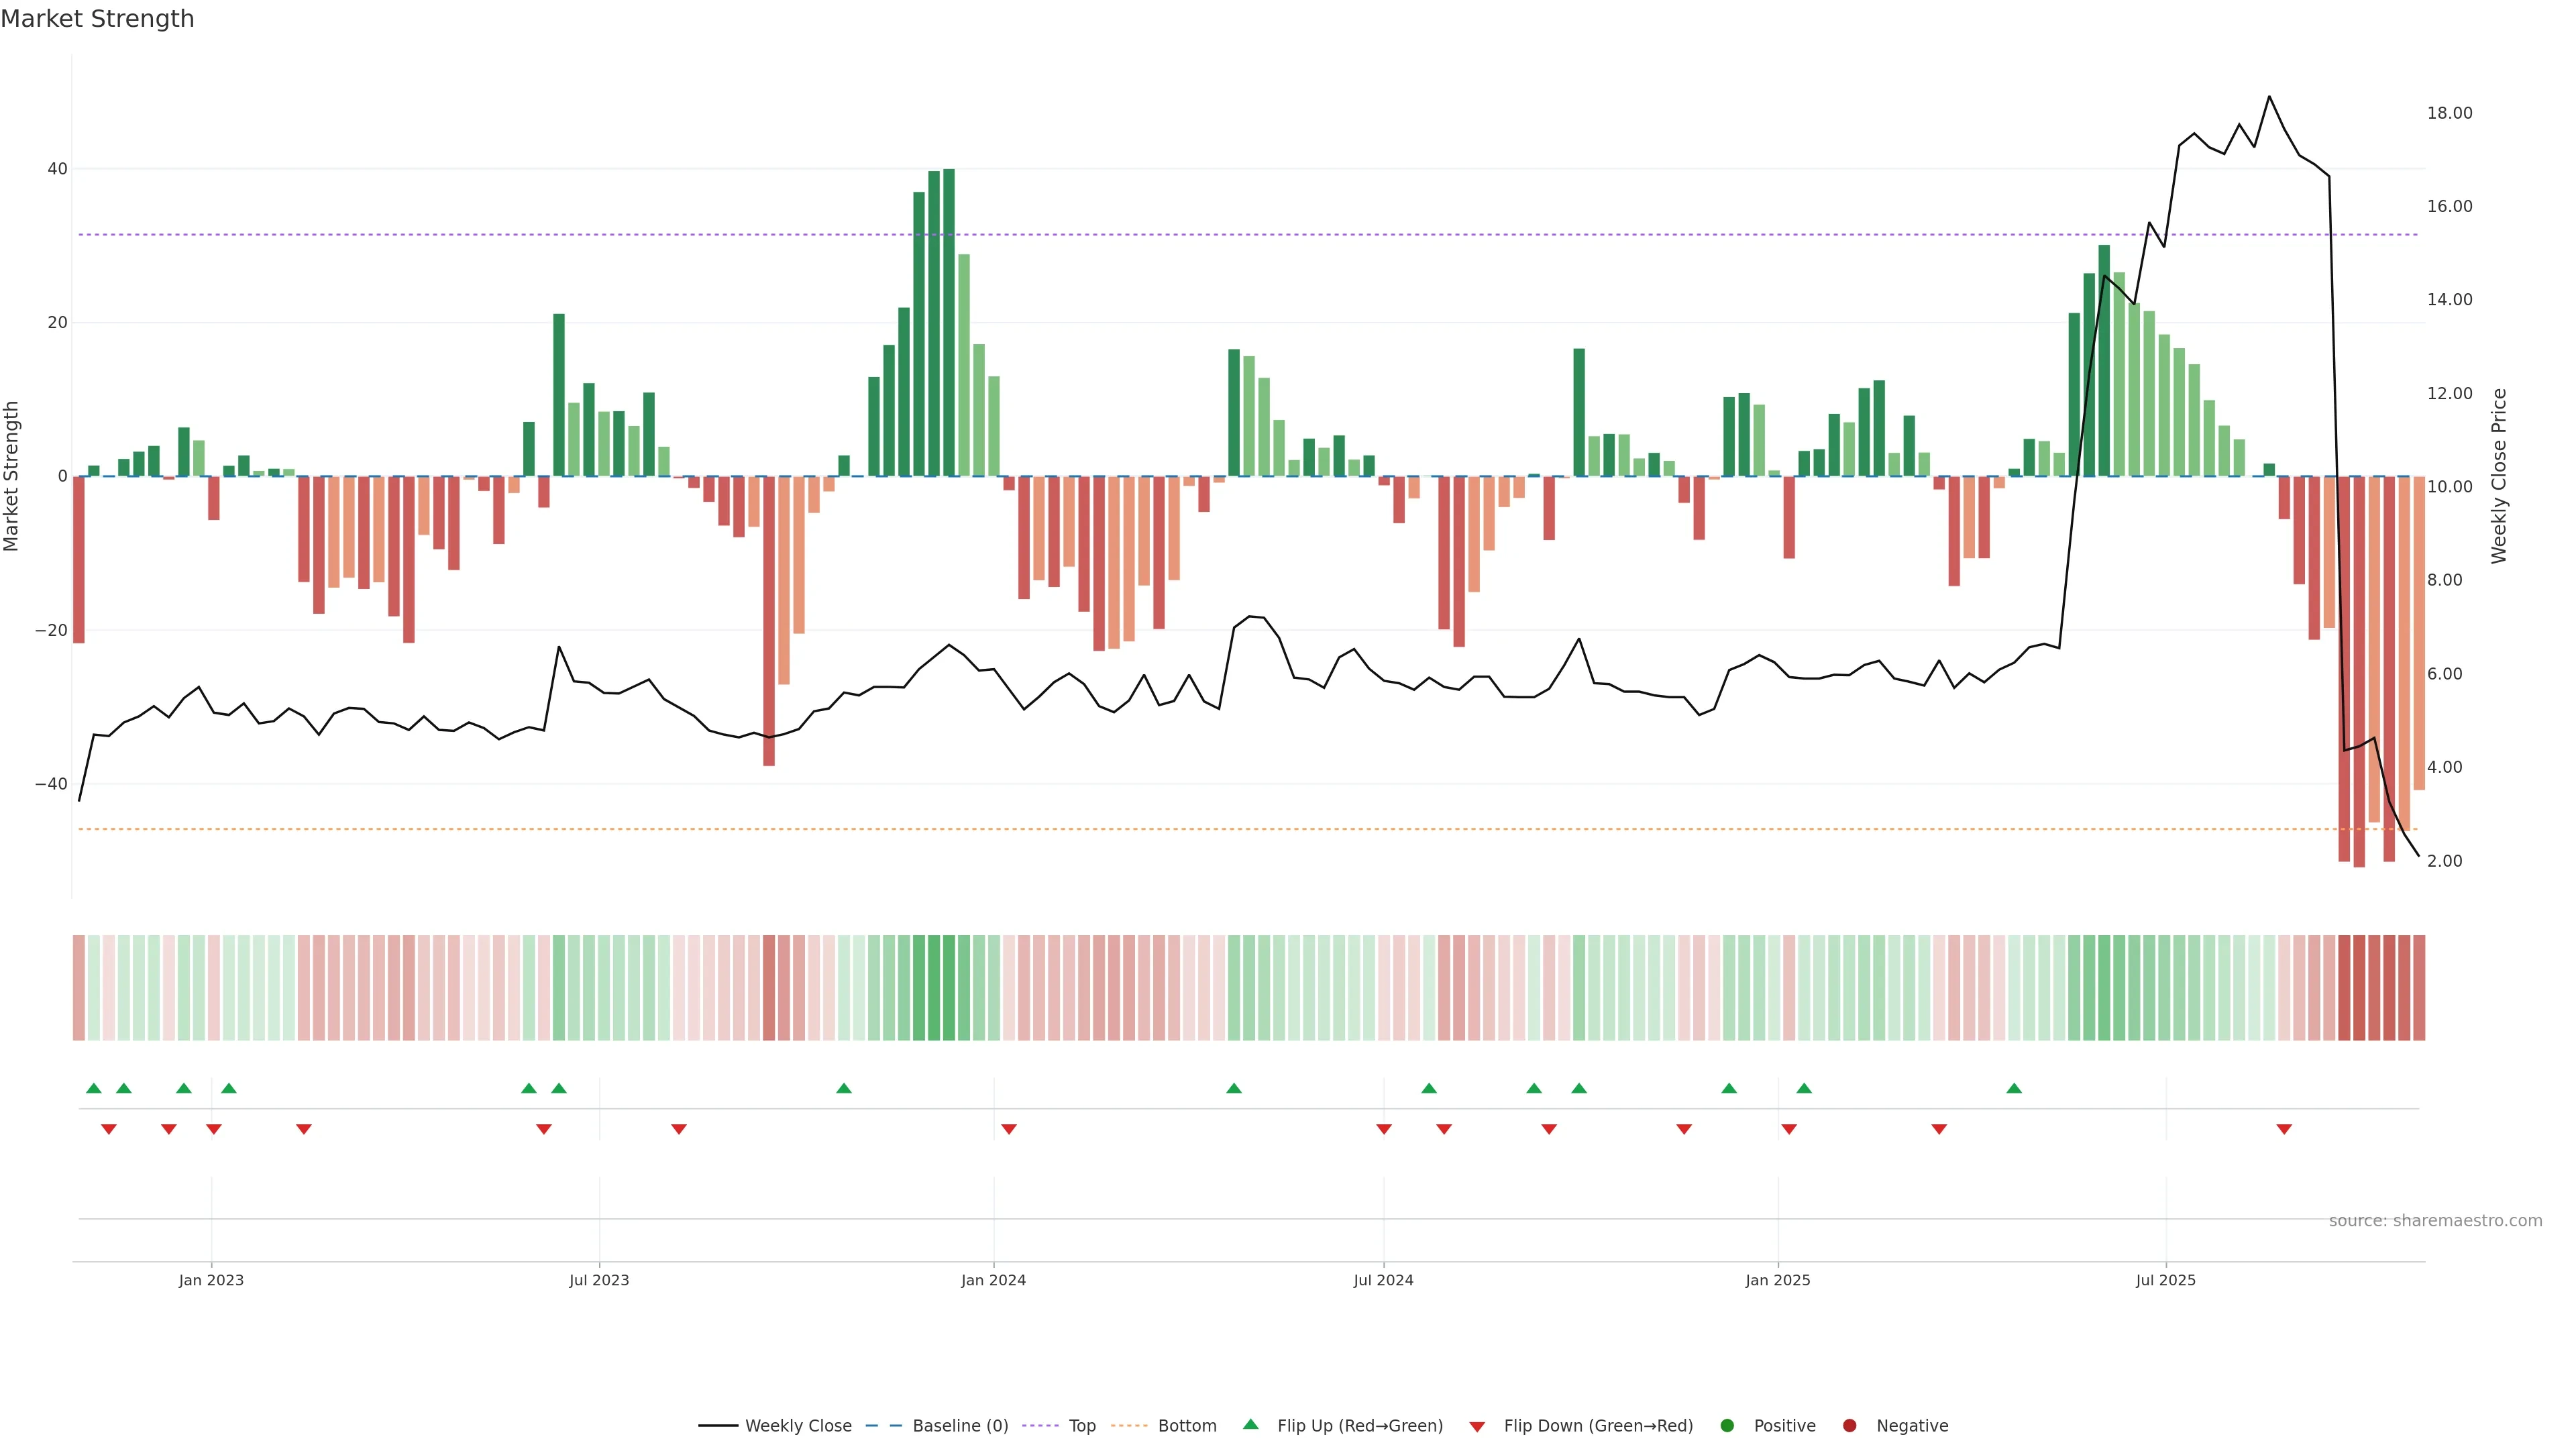Click the source: sharemaestro.com text

(2435, 1220)
